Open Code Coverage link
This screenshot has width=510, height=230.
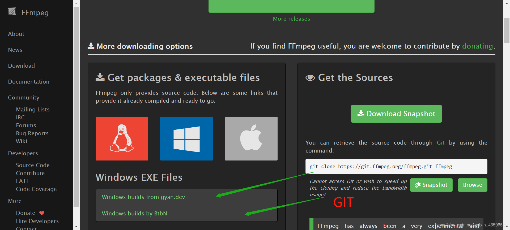click(36, 189)
